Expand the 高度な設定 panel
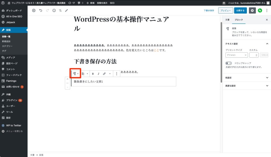The width and height of the screenshot is (271, 157). 247,86
